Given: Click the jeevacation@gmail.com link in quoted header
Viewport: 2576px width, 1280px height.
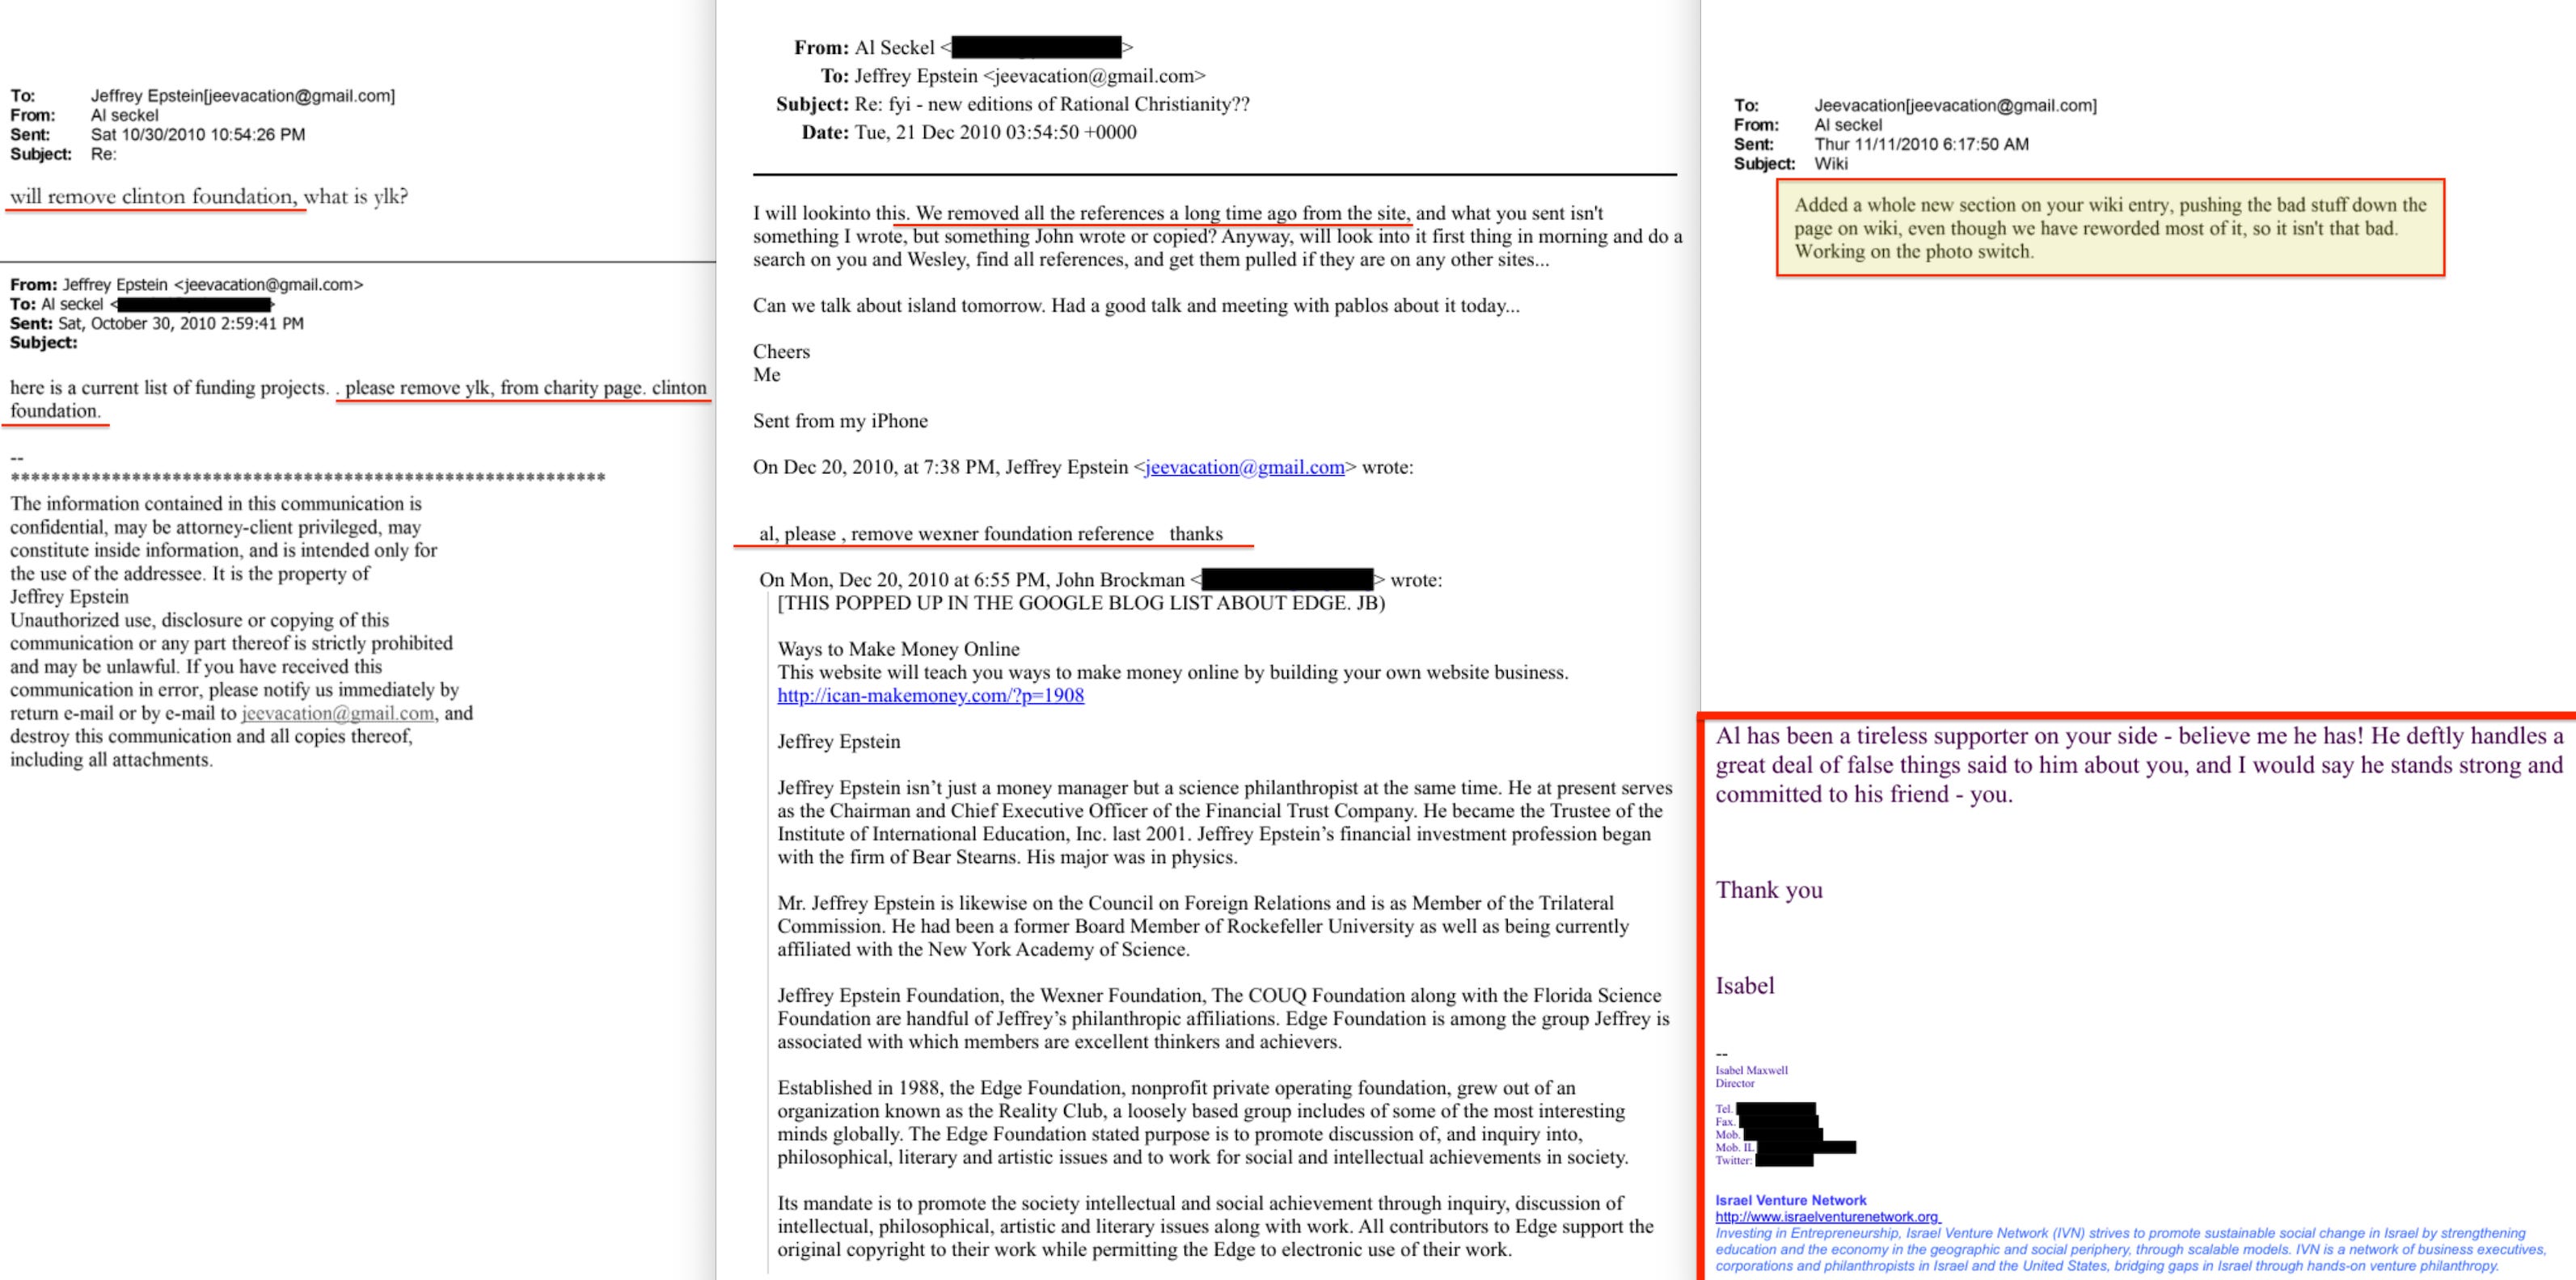Looking at the screenshot, I should [1244, 468].
